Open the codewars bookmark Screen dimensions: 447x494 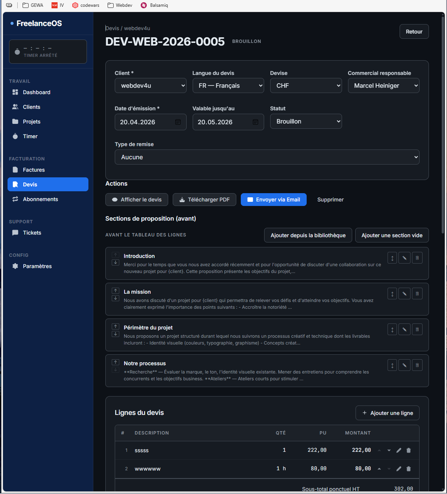click(x=86, y=5)
